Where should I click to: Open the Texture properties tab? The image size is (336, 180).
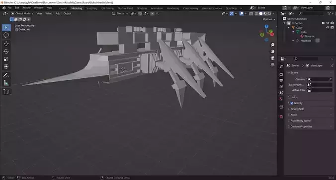tap(281, 117)
